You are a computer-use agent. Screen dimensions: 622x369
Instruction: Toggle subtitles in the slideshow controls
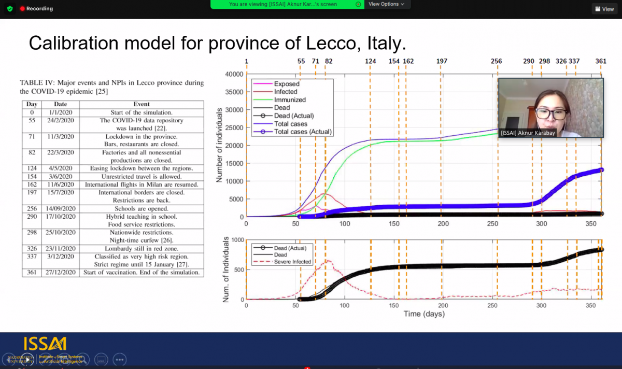pos(101,359)
